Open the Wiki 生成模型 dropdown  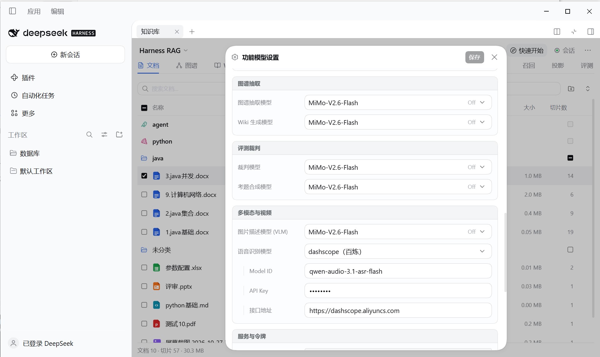[x=398, y=122]
